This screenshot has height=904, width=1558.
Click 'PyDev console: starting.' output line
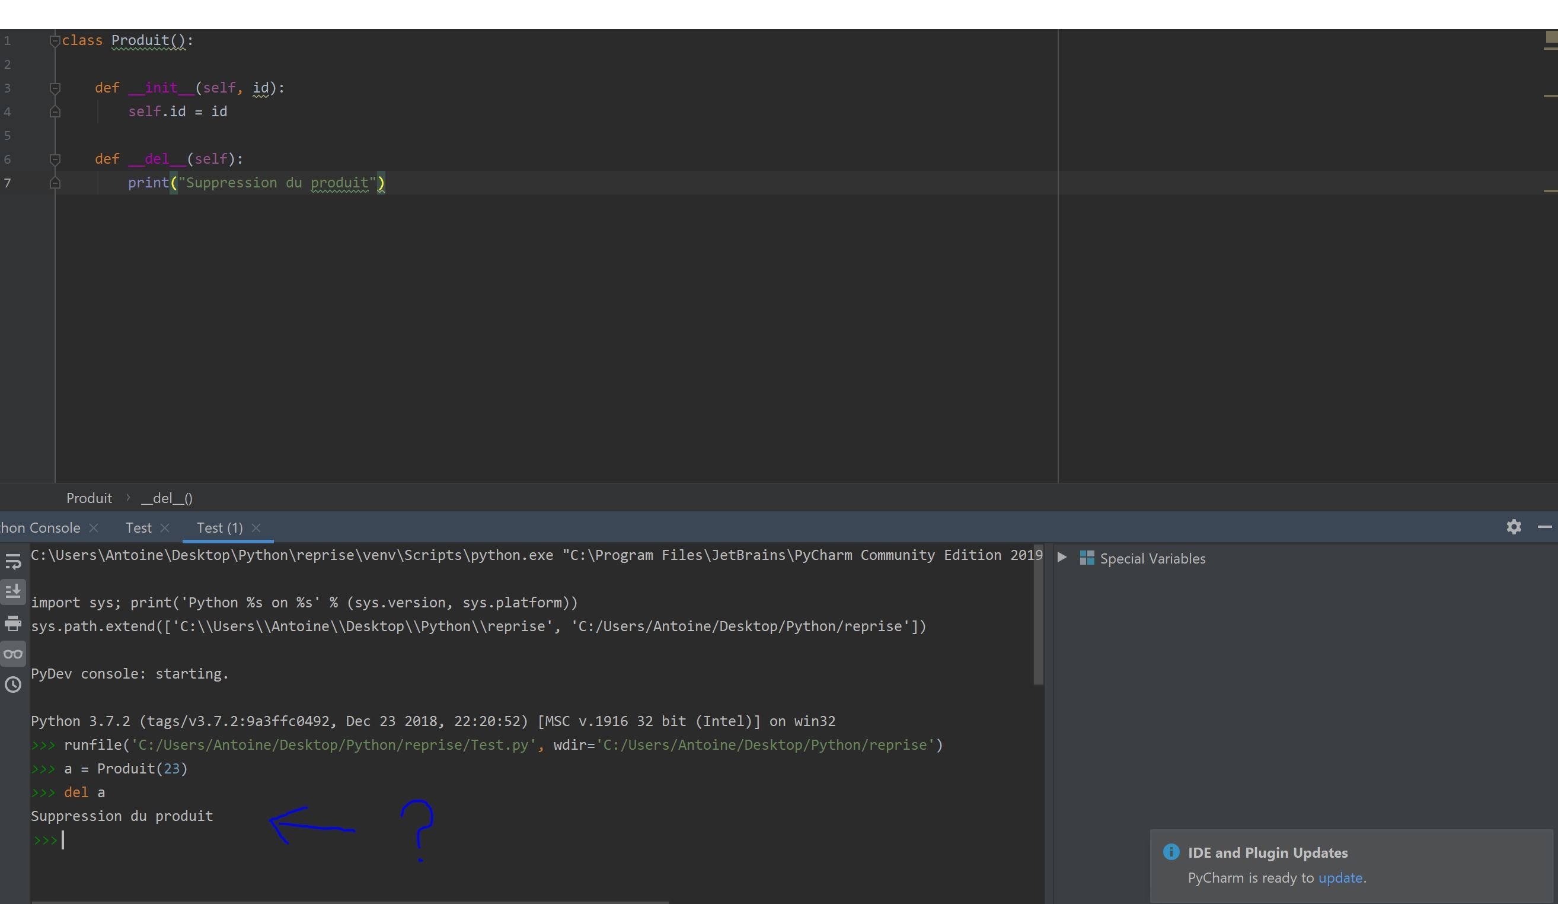point(130,674)
